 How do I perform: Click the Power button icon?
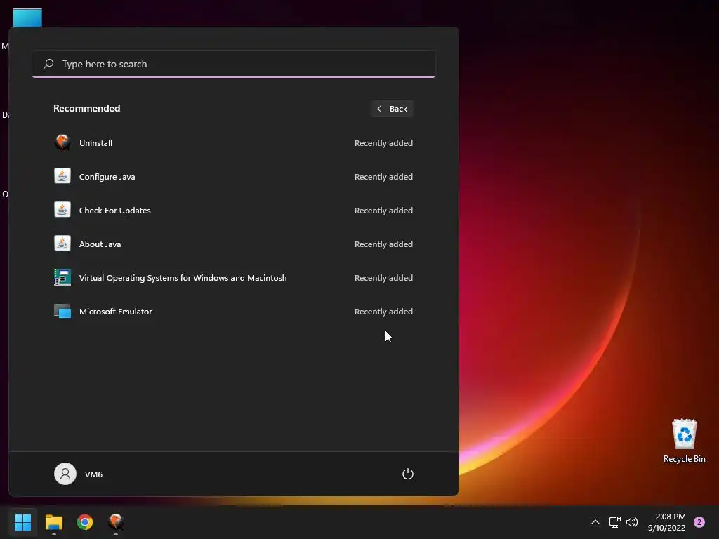click(408, 474)
